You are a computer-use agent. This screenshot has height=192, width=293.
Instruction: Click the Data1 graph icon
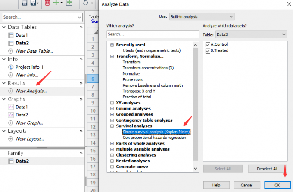point(11,107)
